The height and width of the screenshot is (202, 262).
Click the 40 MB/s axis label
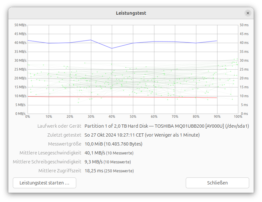(20, 43)
